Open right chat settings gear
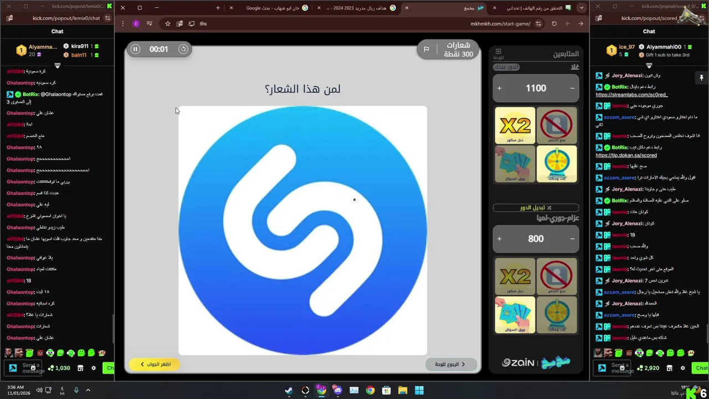 [683, 368]
